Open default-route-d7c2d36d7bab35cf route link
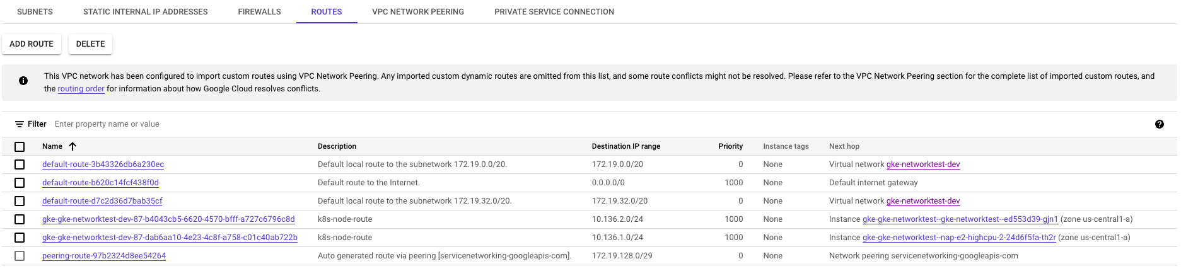Screen dimensions: 1181x271 (x=102, y=201)
